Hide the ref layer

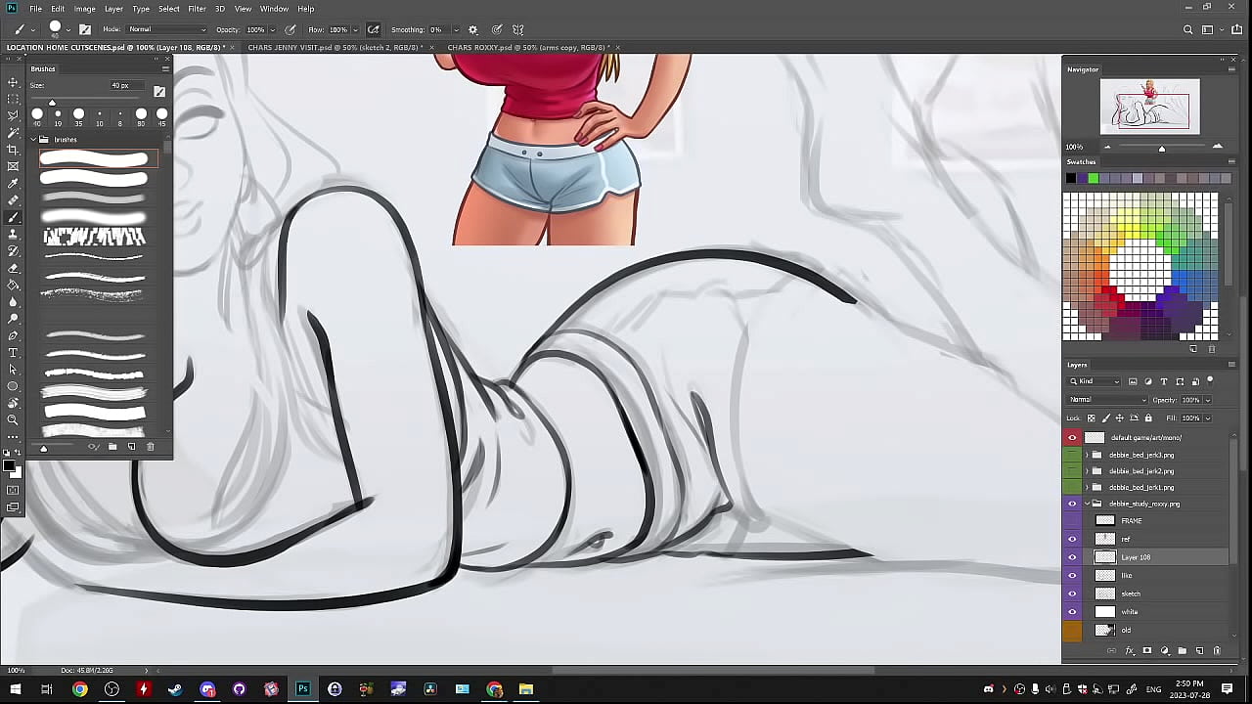point(1072,539)
